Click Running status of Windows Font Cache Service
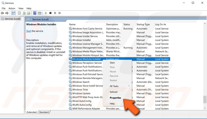The height and width of the screenshot is (119, 207). [x=128, y=28]
